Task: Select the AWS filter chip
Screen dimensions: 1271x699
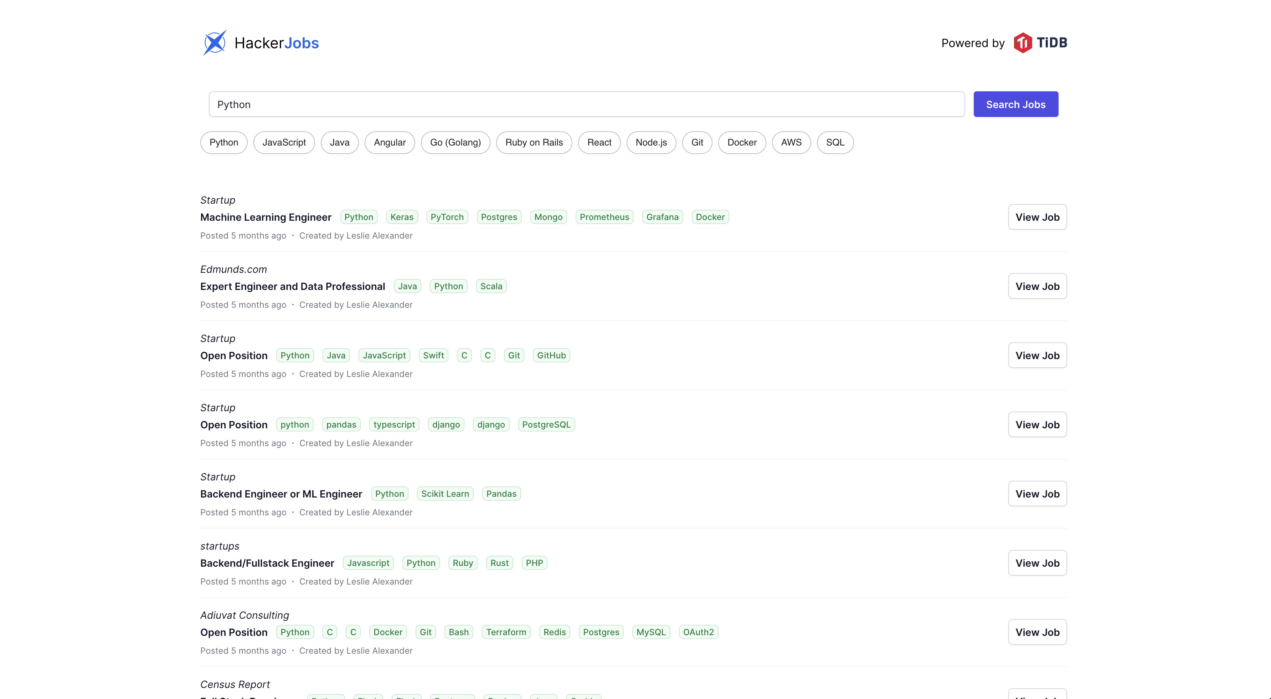Action: 791,143
